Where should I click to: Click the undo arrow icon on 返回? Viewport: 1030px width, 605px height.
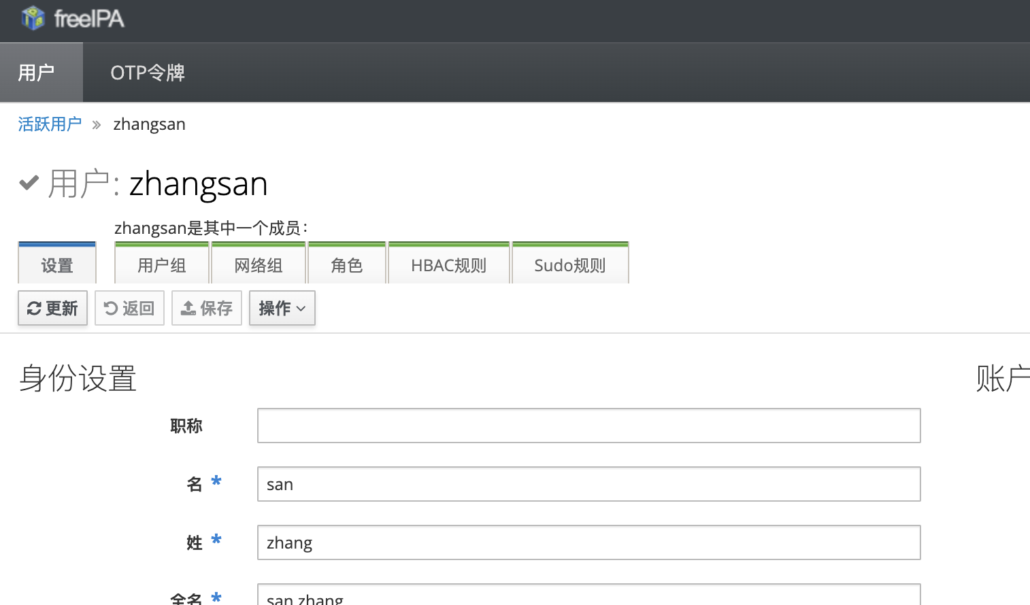pos(111,309)
